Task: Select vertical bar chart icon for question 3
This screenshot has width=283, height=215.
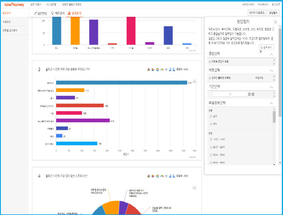Action: click(148, 69)
